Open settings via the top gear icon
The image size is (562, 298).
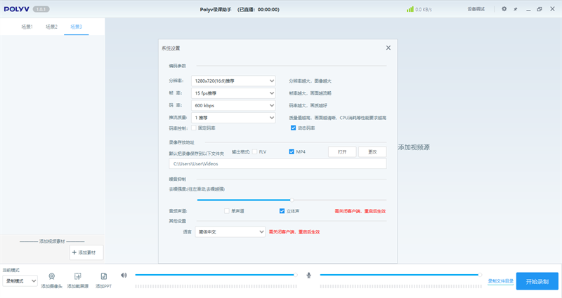[504, 9]
